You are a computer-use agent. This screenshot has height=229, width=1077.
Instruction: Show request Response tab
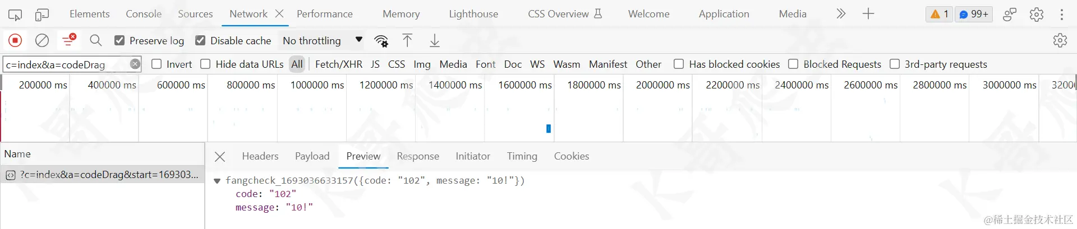click(418, 156)
